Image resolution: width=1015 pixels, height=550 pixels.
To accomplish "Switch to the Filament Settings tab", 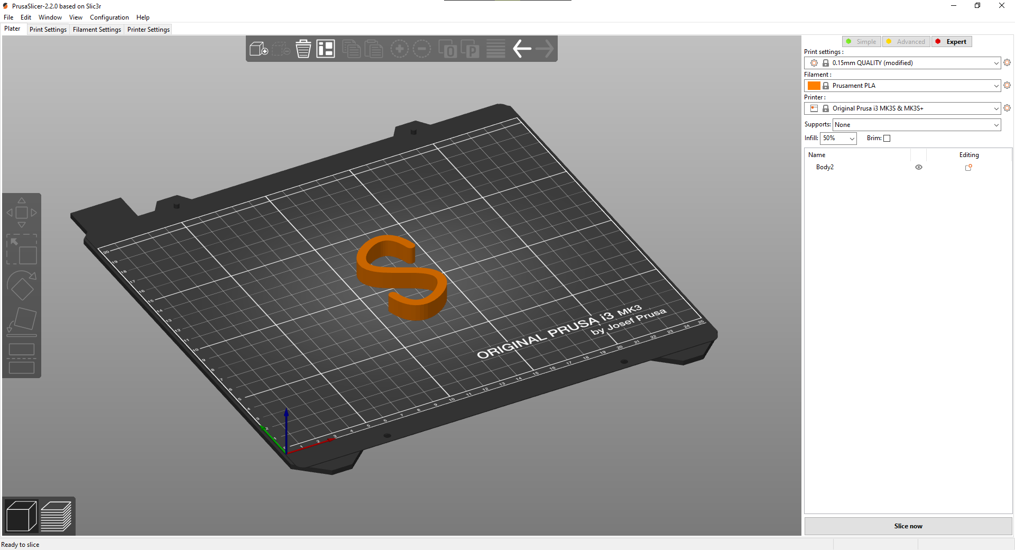I will tap(97, 30).
